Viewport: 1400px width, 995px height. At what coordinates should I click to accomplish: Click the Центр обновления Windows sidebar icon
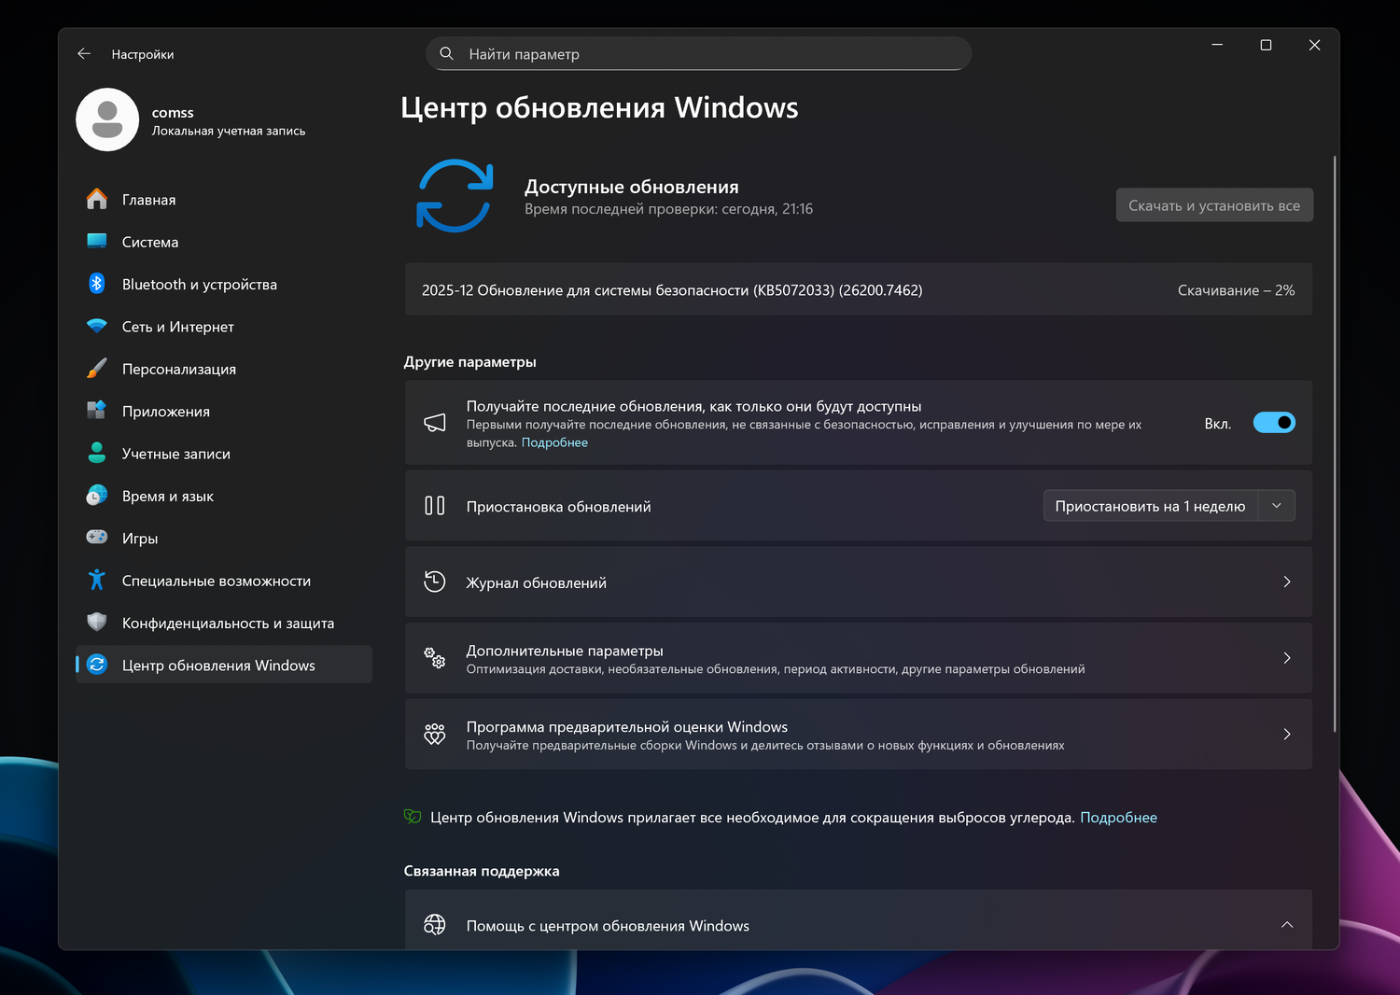(x=97, y=665)
